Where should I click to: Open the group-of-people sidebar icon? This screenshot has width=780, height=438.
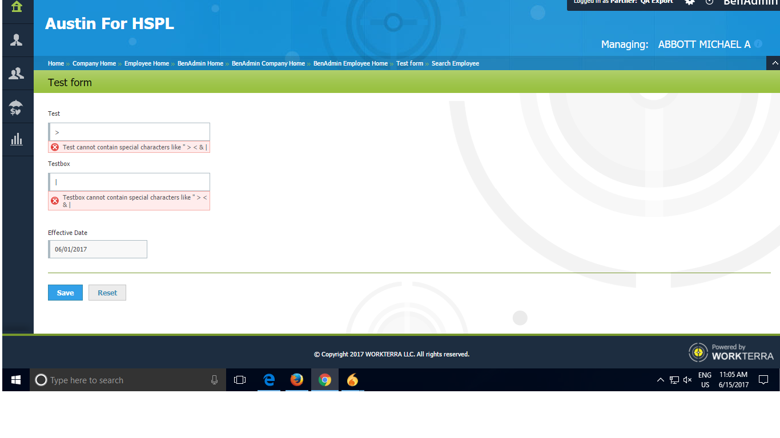click(17, 74)
